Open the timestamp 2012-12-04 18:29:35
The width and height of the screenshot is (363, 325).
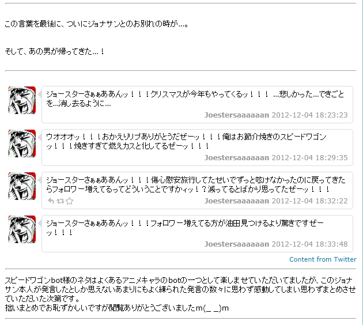[x=310, y=158]
